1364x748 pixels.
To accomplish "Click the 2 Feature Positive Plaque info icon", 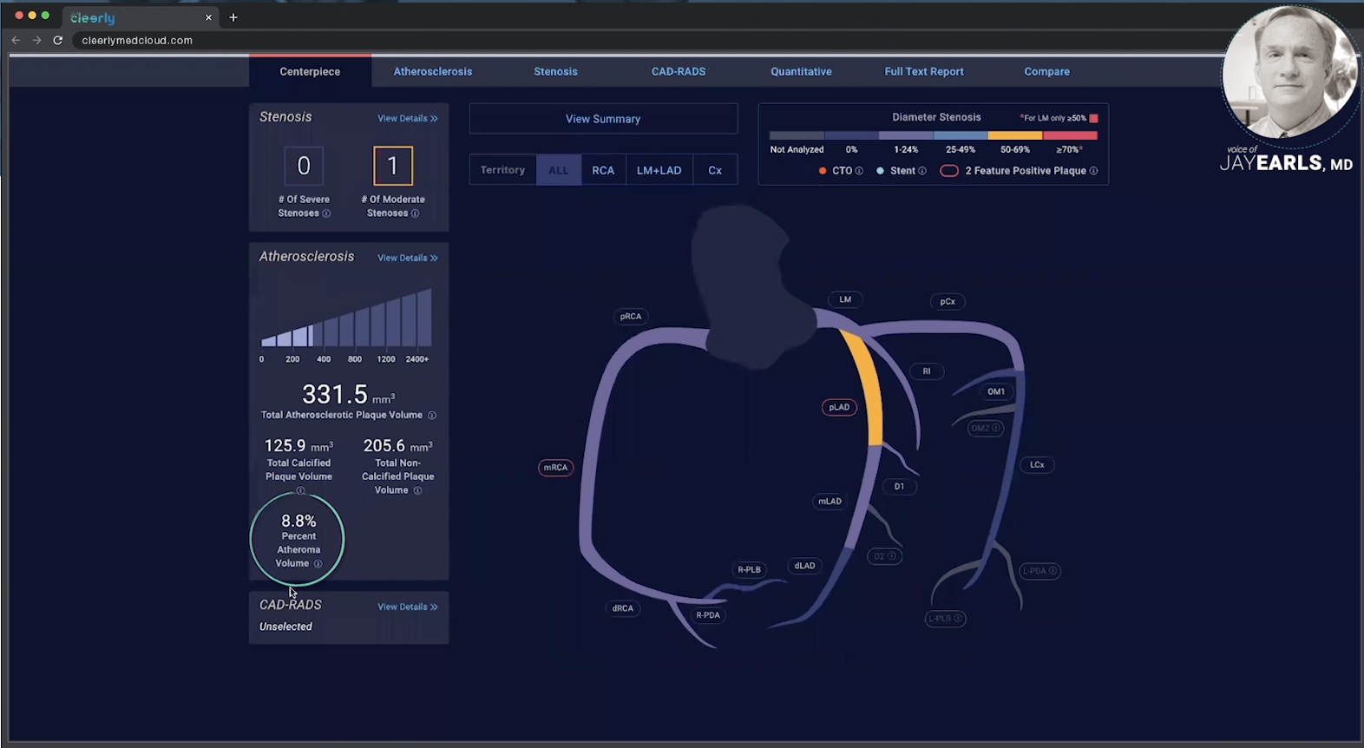I will [1093, 171].
